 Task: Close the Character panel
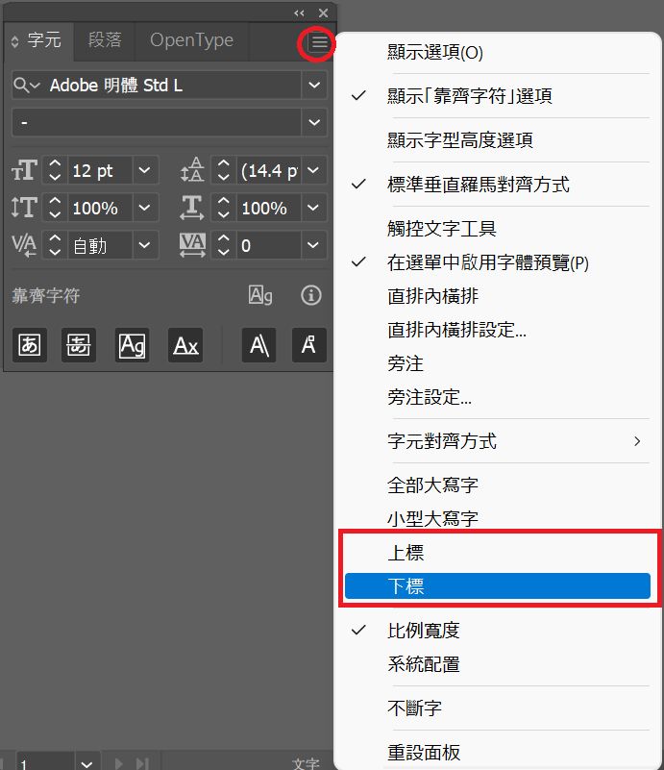tap(323, 13)
